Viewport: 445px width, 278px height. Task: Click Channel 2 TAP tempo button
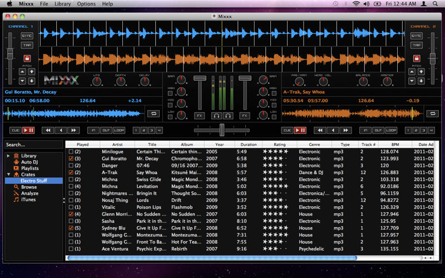[x=416, y=45]
